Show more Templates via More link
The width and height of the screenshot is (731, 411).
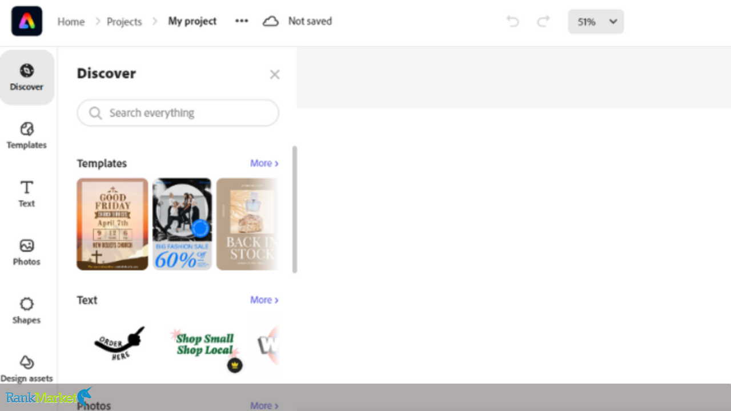click(264, 163)
